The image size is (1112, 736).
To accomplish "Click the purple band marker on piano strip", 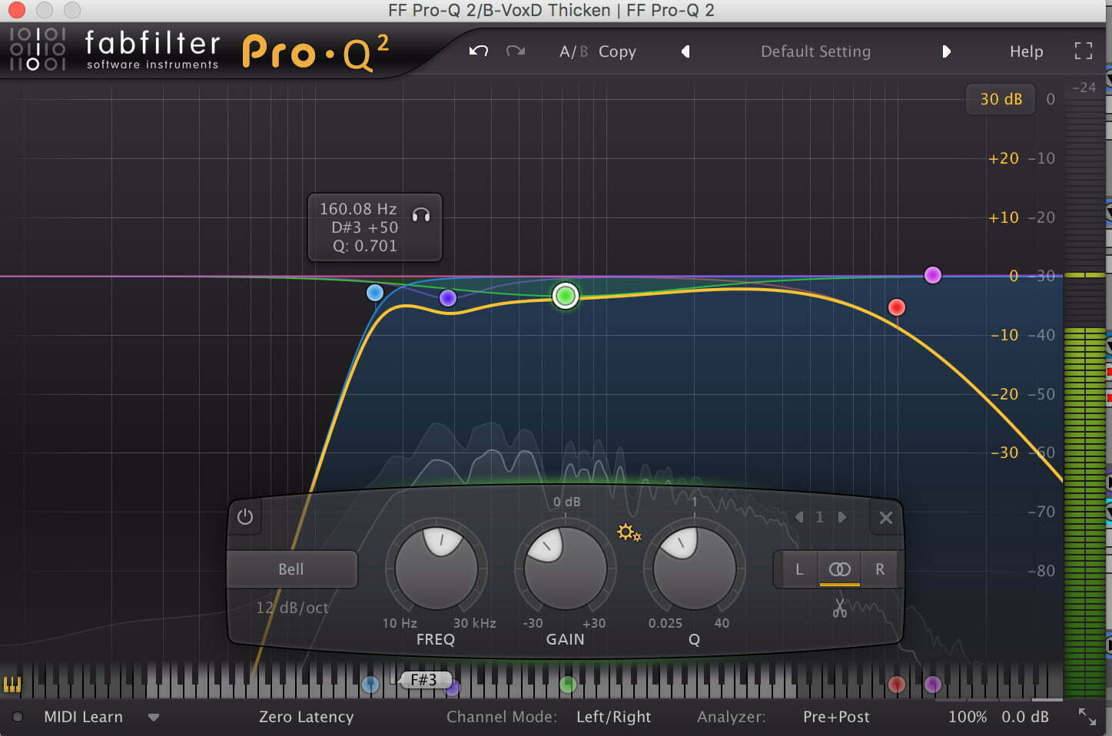I will click(452, 688).
